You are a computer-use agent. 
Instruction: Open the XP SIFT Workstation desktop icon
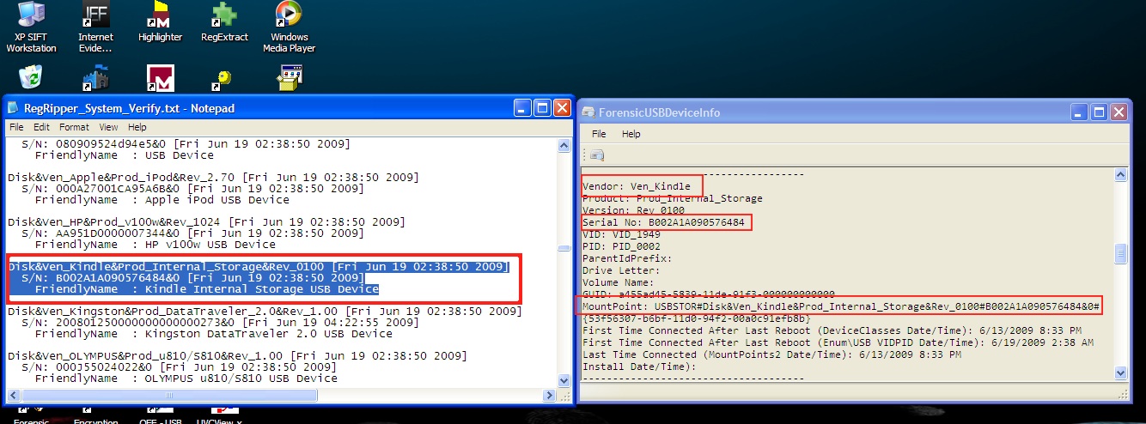point(31,26)
